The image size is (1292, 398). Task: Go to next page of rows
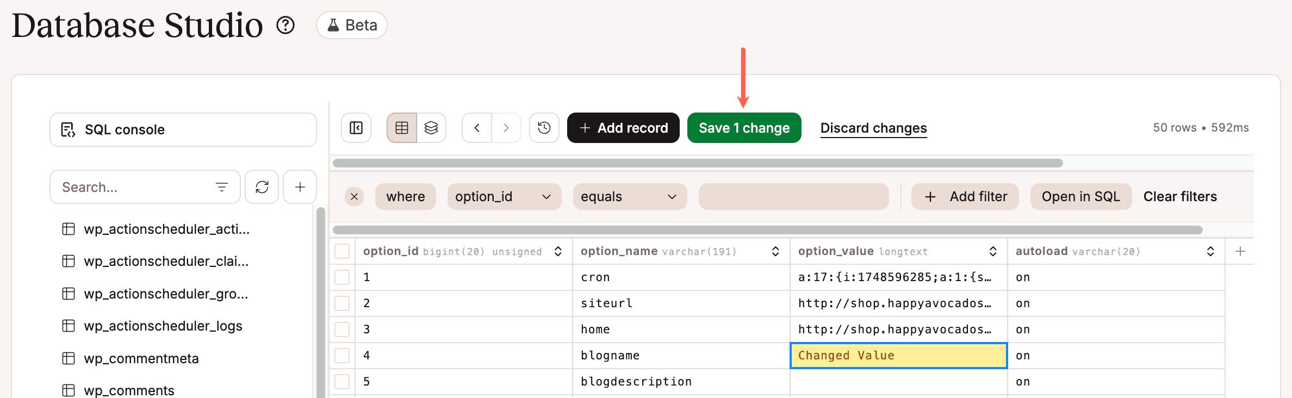click(506, 128)
